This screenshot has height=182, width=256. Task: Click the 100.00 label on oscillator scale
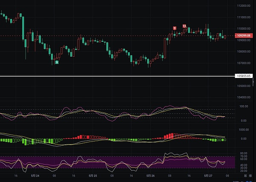(244, 106)
